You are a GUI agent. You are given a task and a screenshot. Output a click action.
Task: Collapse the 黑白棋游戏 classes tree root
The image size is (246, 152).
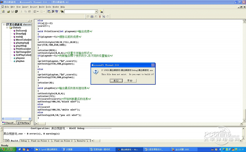click(4, 25)
